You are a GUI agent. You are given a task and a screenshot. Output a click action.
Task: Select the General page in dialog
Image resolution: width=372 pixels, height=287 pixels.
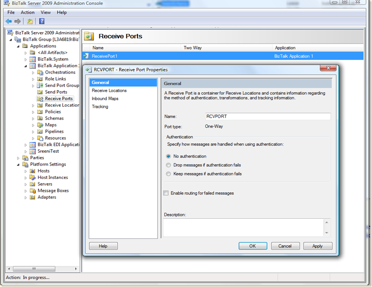pyautogui.click(x=123, y=82)
